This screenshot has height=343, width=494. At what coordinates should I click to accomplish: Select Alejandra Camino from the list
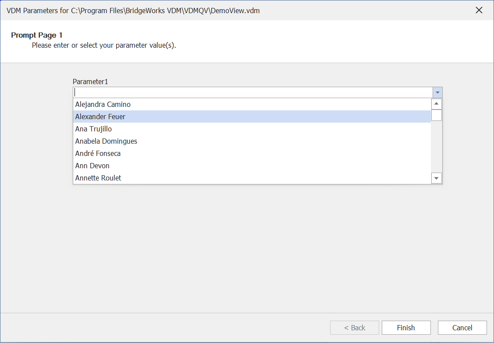point(252,104)
